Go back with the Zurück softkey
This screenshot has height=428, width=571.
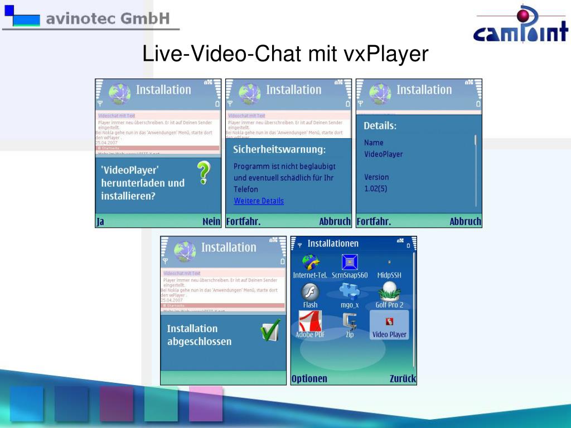(x=403, y=378)
